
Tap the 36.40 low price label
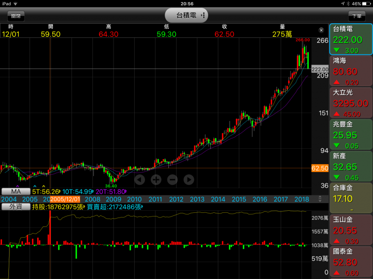(x=111, y=186)
